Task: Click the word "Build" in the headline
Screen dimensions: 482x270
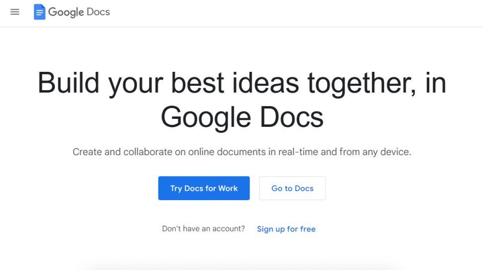Action: click(69, 83)
